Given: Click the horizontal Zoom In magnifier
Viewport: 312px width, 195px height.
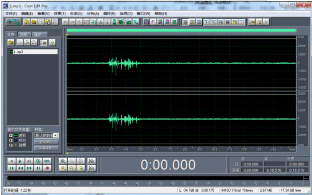Looking at the screenshot, I should pos(62,161).
